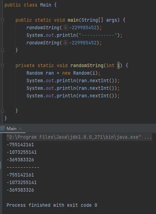Click the first randomString call in main
This screenshot has width=156, height=214.
(43, 28)
